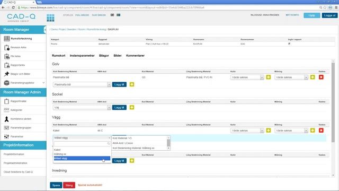
Task: Toggle the Ingår i rapport checkbox
Action: coord(289,44)
